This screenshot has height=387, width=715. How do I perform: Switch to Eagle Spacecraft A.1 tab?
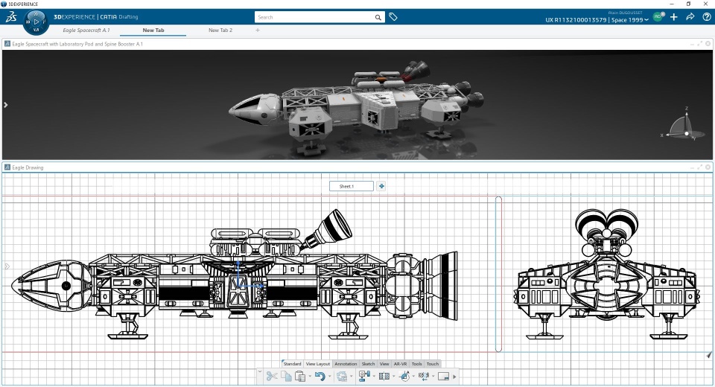pyautogui.click(x=86, y=30)
